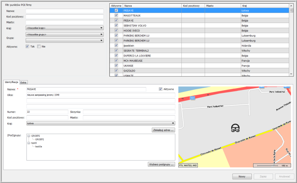Image resolution: width=297 pixels, height=183 pixels.
Task: Click the steering wheel POI marker on map
Action: (236, 128)
